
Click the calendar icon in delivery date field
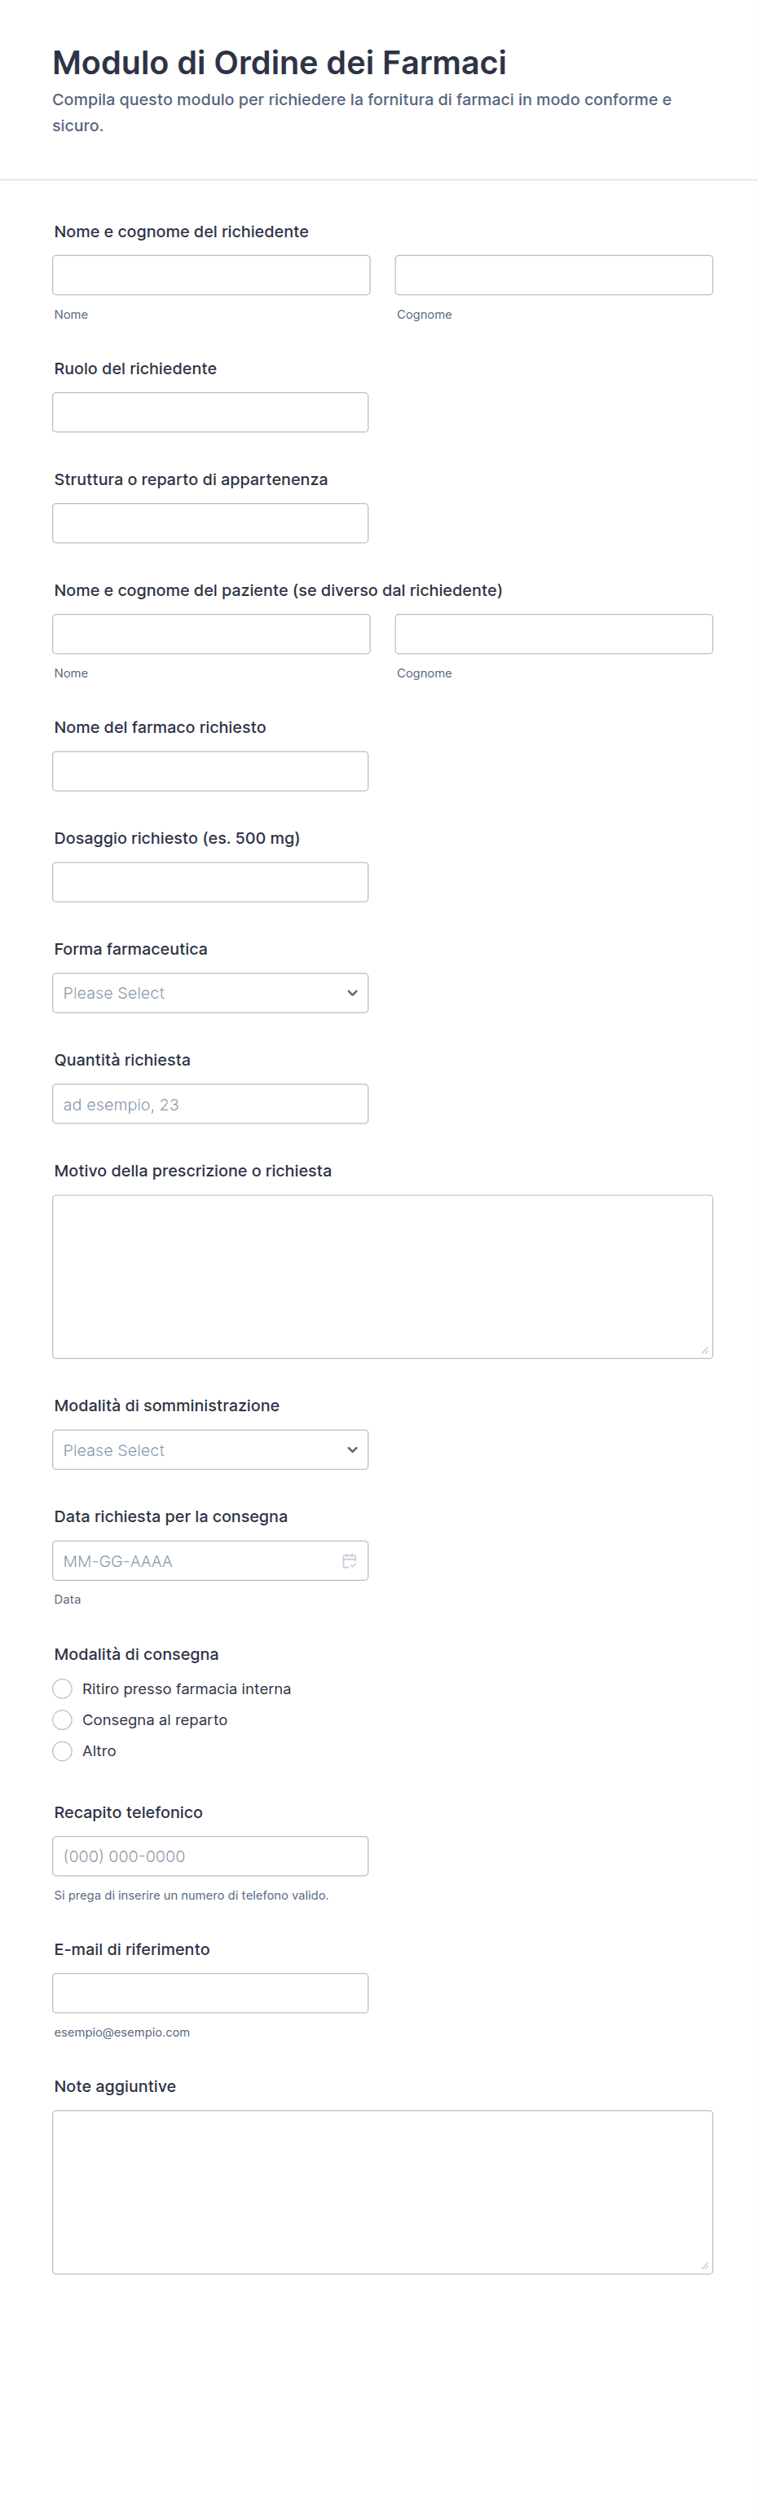(349, 1560)
